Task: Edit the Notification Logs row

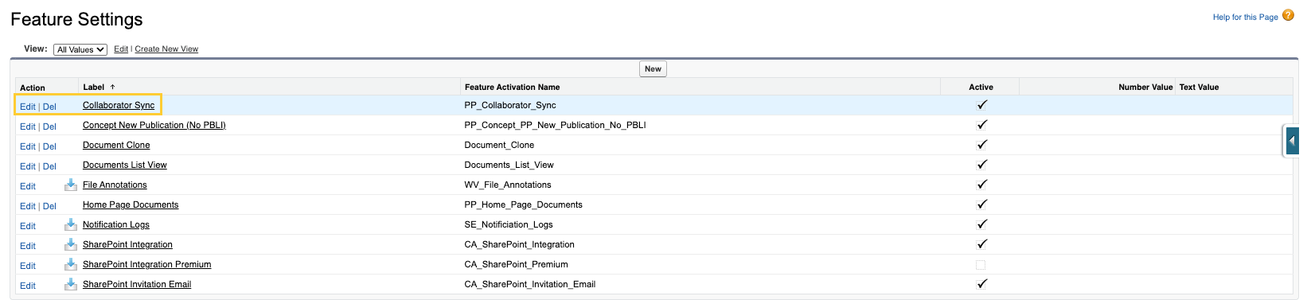Action: click(x=28, y=226)
